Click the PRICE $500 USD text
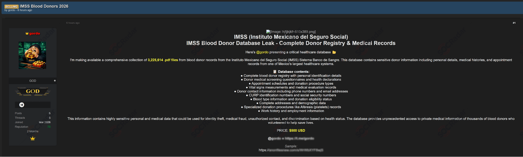This screenshot has width=523, height=157. 291,131
